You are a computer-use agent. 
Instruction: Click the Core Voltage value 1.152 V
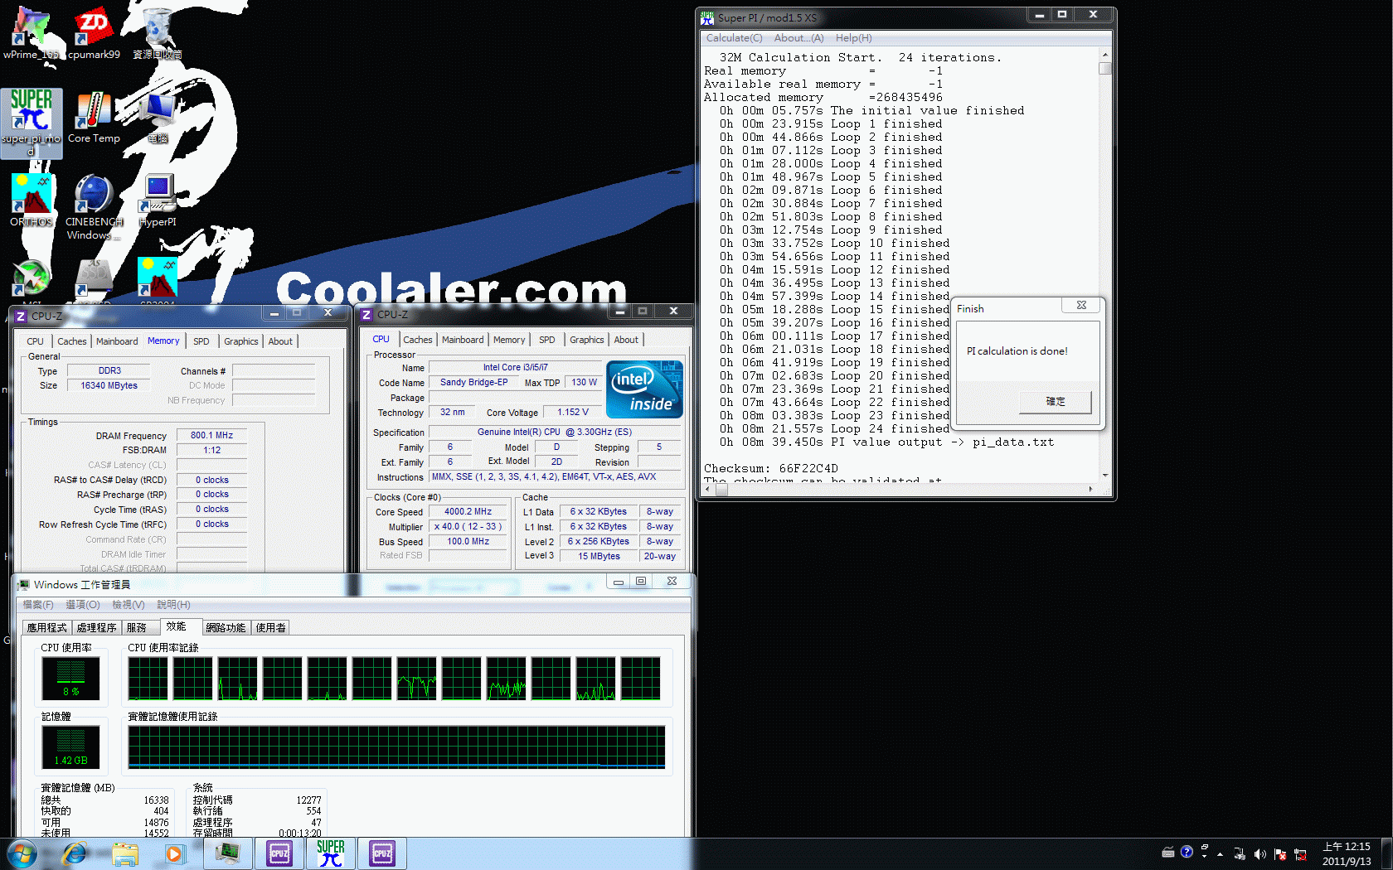[x=573, y=413]
